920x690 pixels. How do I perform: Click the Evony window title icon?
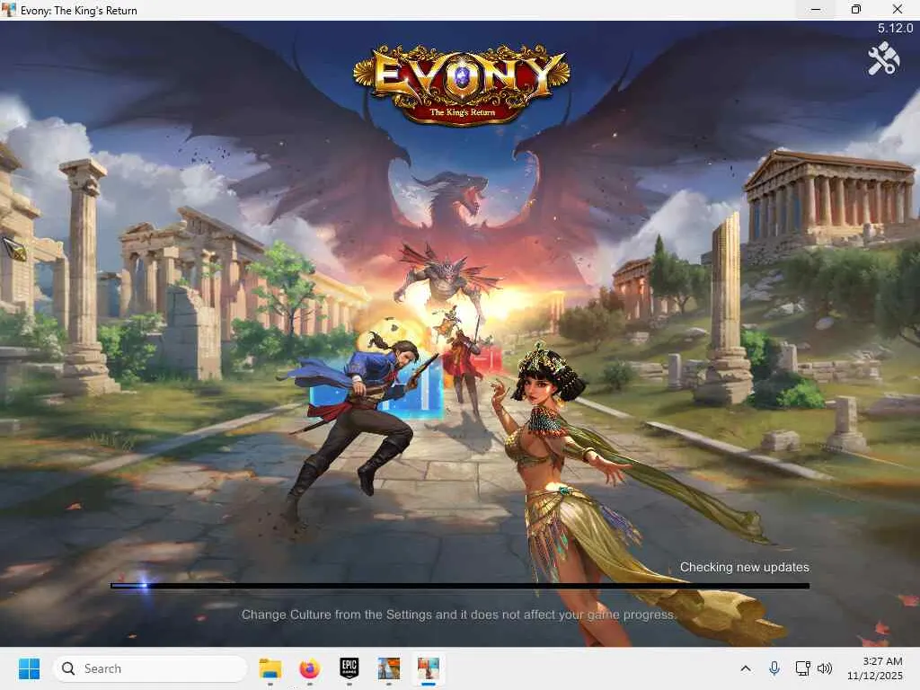pyautogui.click(x=9, y=10)
